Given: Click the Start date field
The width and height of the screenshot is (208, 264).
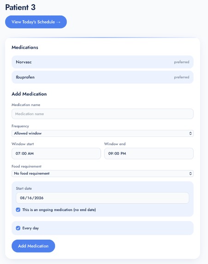Looking at the screenshot, I should 102,198.
